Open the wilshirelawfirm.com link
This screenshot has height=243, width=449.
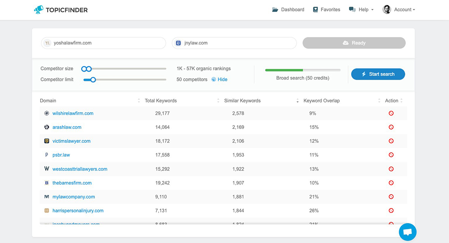(x=73, y=113)
